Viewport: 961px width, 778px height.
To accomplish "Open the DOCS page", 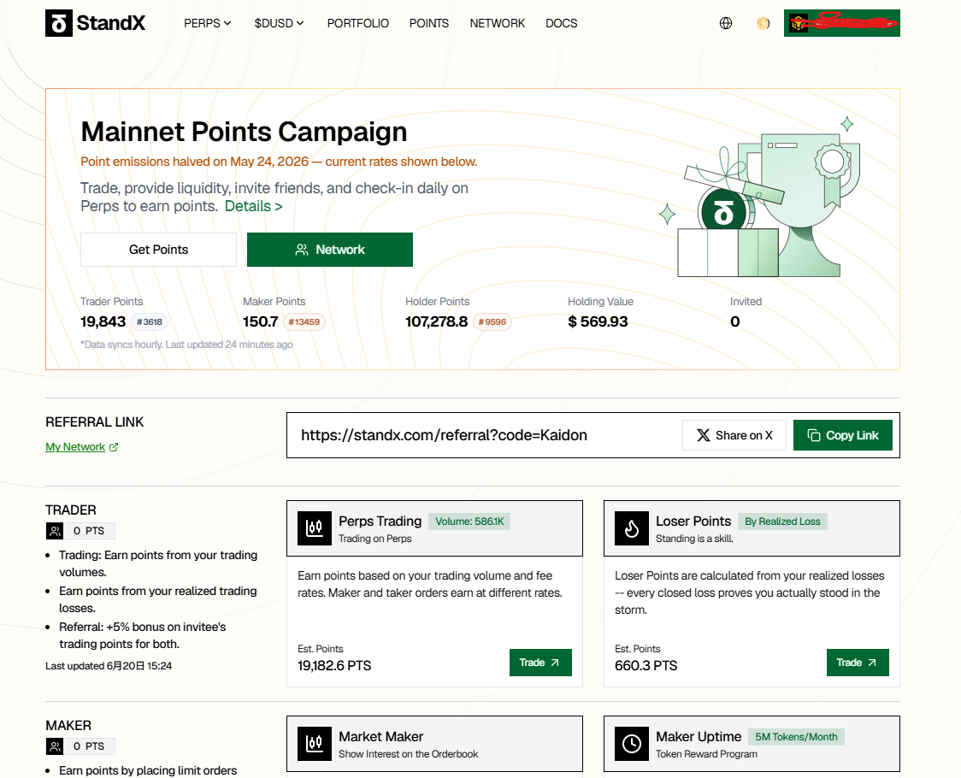I will (x=562, y=23).
